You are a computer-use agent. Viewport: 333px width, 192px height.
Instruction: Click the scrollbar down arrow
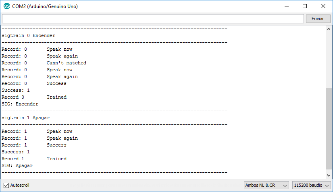click(x=329, y=174)
